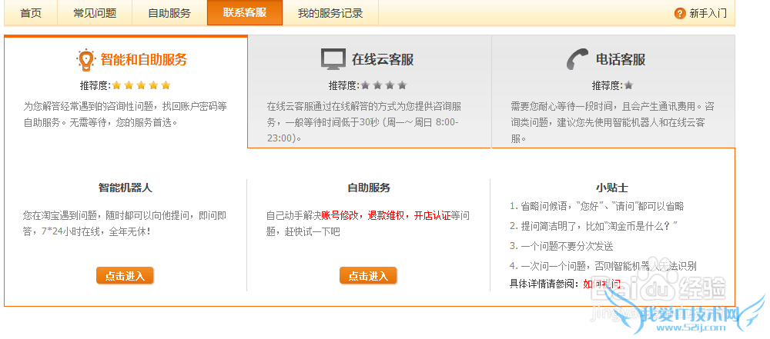
Task: Click the orange lightbulb smart service icon
Action: [85, 60]
